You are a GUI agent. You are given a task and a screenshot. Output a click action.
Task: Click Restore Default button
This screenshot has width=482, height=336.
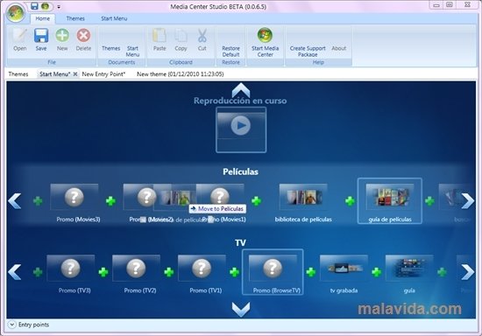click(x=230, y=52)
